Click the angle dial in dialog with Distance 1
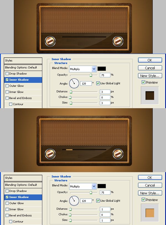Screen dimensions: 166x225 (74, 201)
